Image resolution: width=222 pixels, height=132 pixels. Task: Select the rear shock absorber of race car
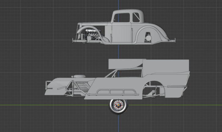point(156,91)
